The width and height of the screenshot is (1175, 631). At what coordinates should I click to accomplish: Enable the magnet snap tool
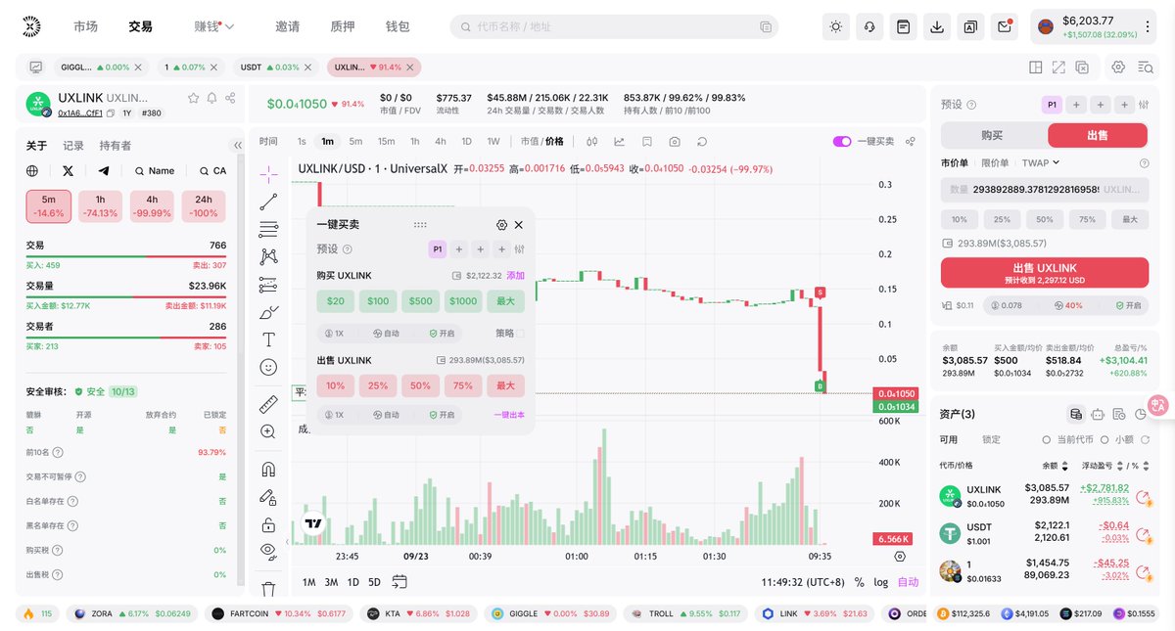coord(268,469)
